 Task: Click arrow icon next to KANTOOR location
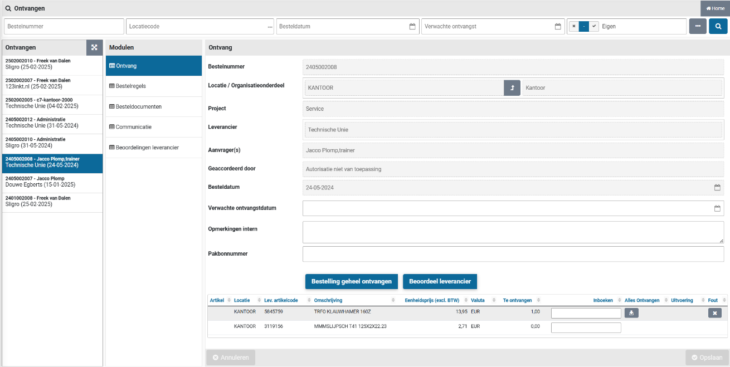tap(512, 88)
